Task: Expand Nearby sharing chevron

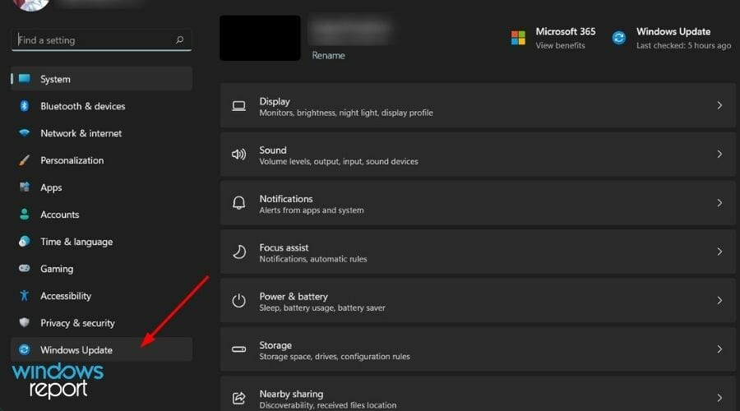Action: [719, 398]
